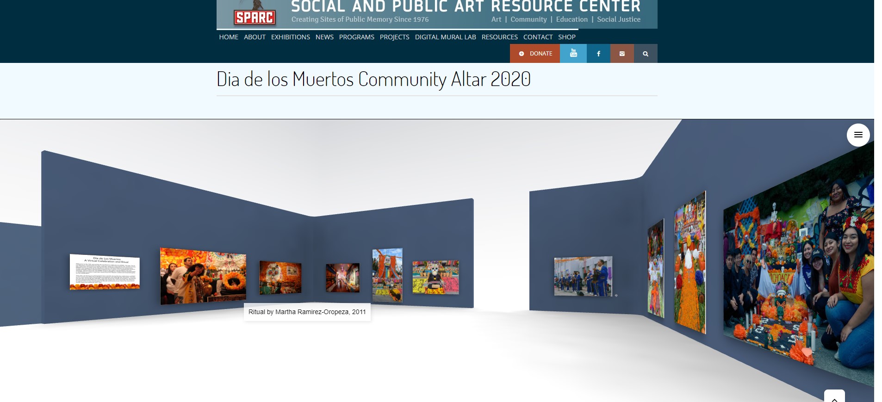Open the YouTube channel icon
The image size is (882, 402).
[573, 54]
